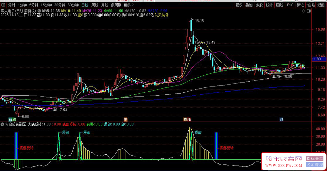This screenshot has height=171, width=327.
Task: Click the 返回 back button
Action: tap(321, 5)
